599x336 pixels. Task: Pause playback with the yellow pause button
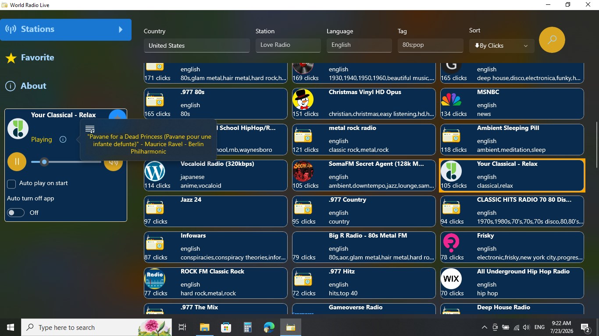[17, 161]
